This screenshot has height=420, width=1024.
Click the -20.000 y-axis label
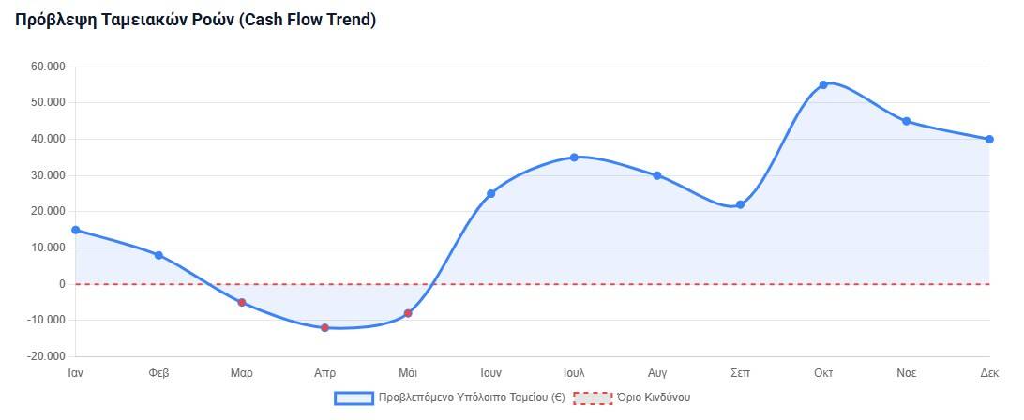[x=47, y=356]
